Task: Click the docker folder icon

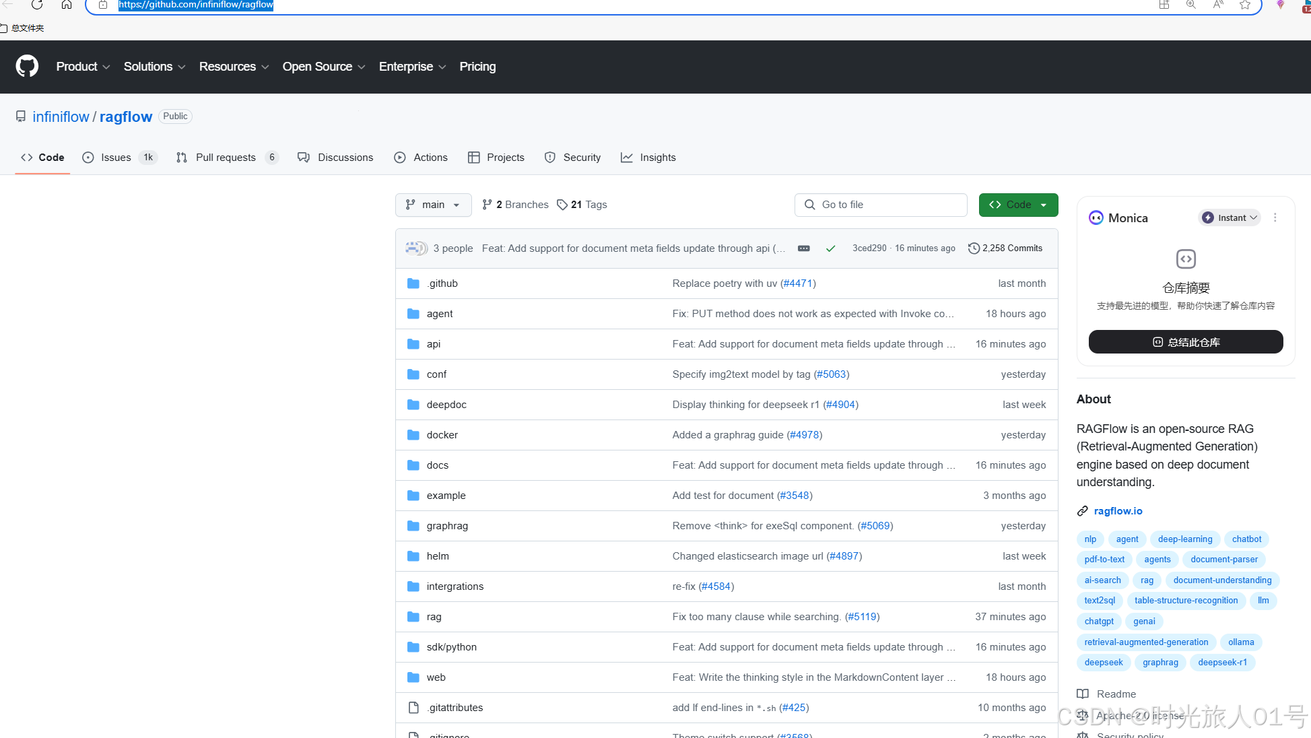Action: (x=413, y=435)
